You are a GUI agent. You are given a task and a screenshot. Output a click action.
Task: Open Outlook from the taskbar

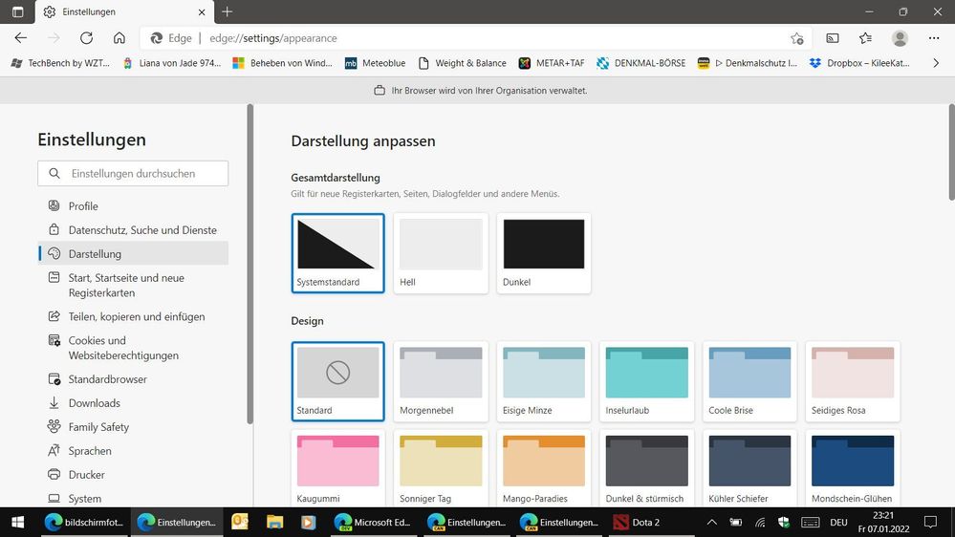coord(240,522)
